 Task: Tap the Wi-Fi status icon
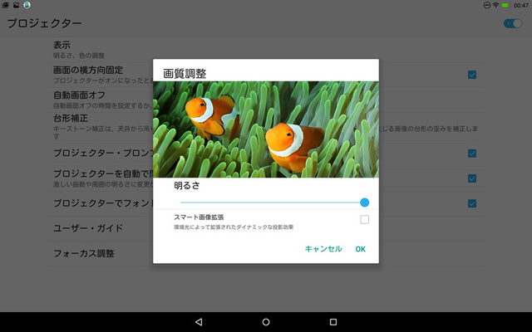[x=495, y=5]
